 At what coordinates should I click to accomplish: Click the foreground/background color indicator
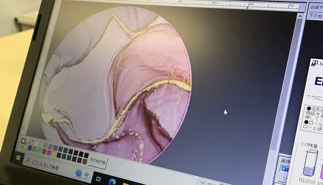click(x=24, y=142)
